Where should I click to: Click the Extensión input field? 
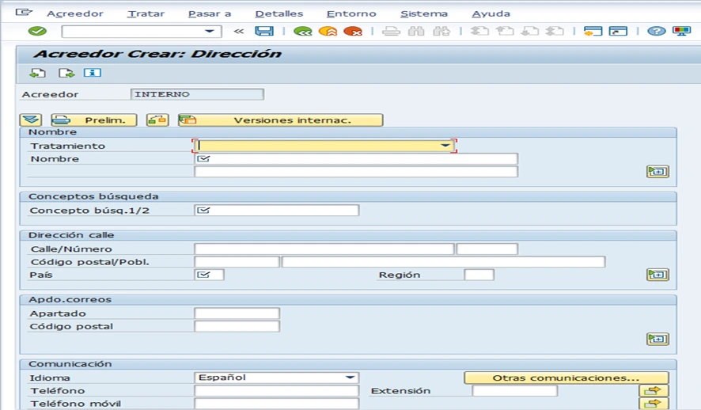click(514, 390)
